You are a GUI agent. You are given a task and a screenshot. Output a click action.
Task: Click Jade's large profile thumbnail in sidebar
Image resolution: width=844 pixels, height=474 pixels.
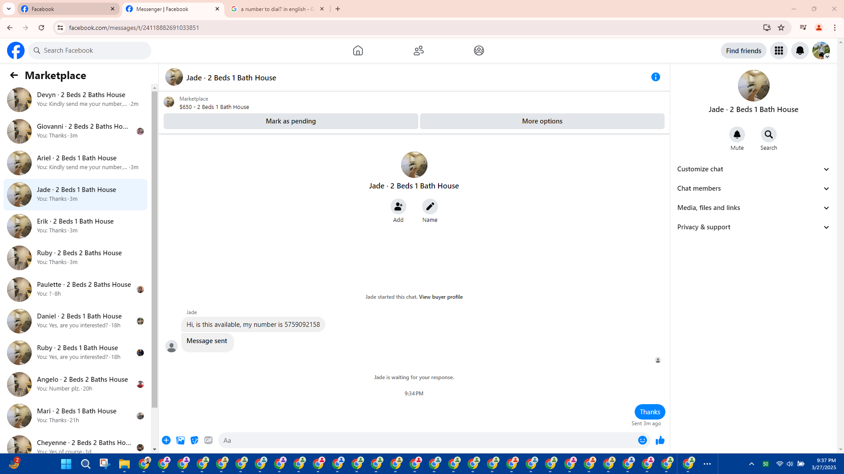pyautogui.click(x=754, y=86)
